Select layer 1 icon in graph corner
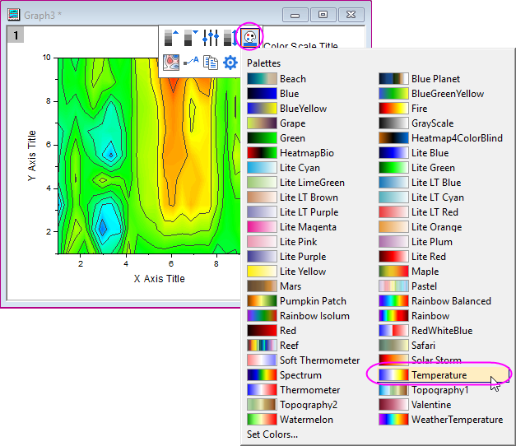 click(15, 35)
